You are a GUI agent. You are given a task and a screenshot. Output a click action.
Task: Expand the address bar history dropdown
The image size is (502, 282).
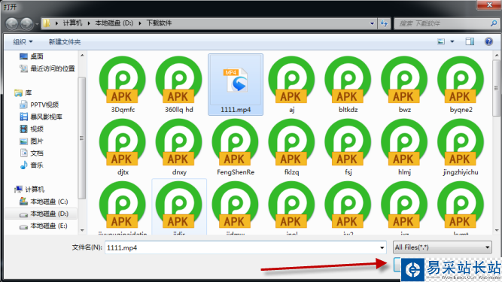click(372, 23)
